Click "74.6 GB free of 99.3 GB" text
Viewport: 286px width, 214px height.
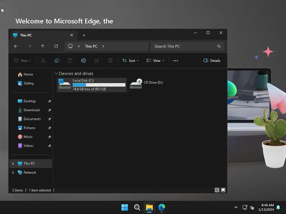tap(89, 89)
